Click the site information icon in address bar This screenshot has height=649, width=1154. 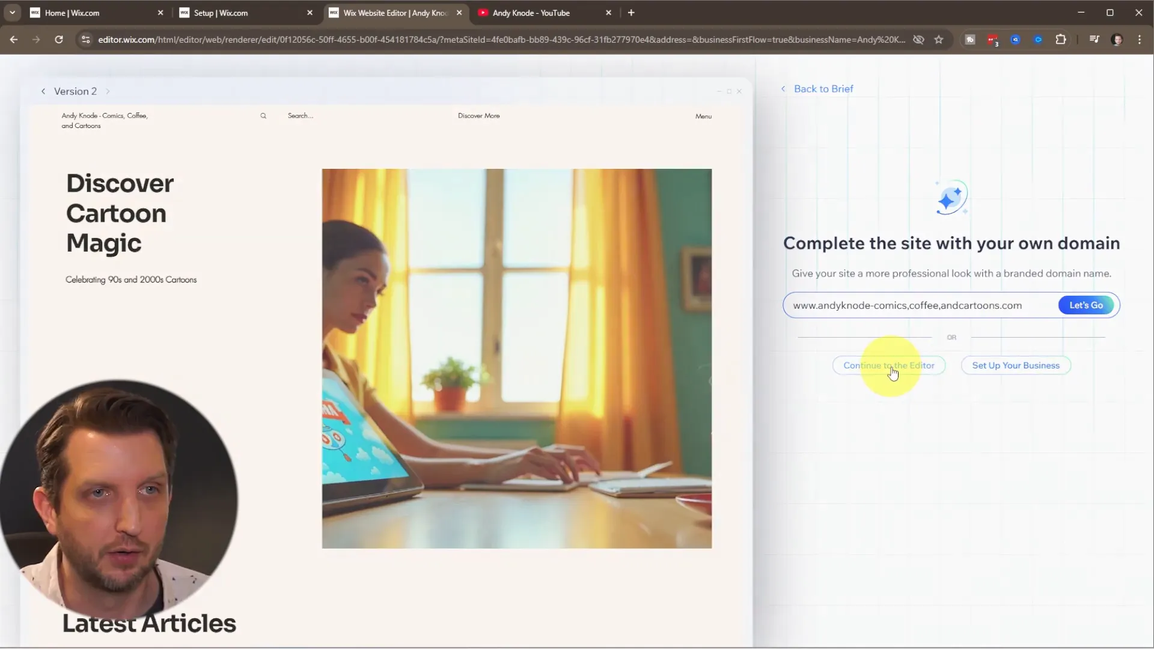coord(85,40)
